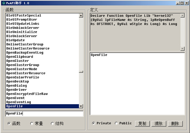Screen dimensions: 190x133
Task: Select OpenClipboard in the function list
Action: pyautogui.click(x=42, y=57)
